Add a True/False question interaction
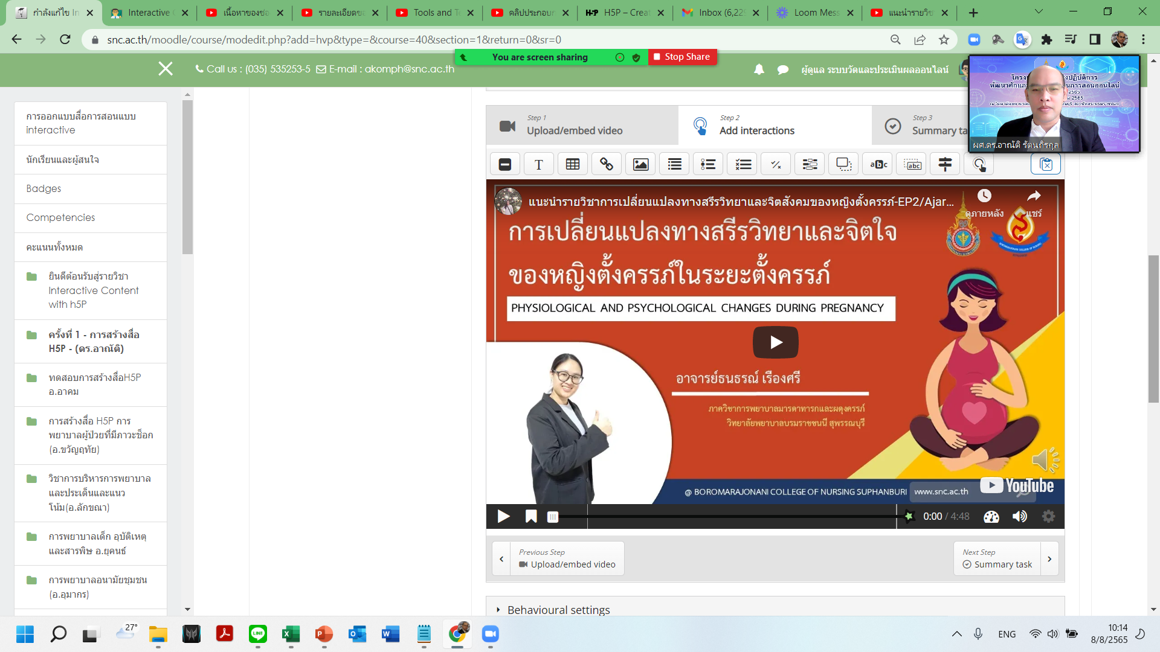The image size is (1160, 652). (x=776, y=164)
